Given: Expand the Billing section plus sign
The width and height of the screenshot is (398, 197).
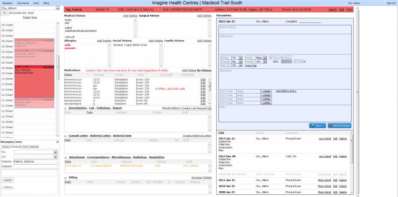Looking at the screenshot, I should pos(65,178).
